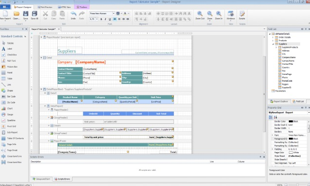Click the Save All icon
The height and width of the screenshot is (186, 310).
(x=35, y=13)
